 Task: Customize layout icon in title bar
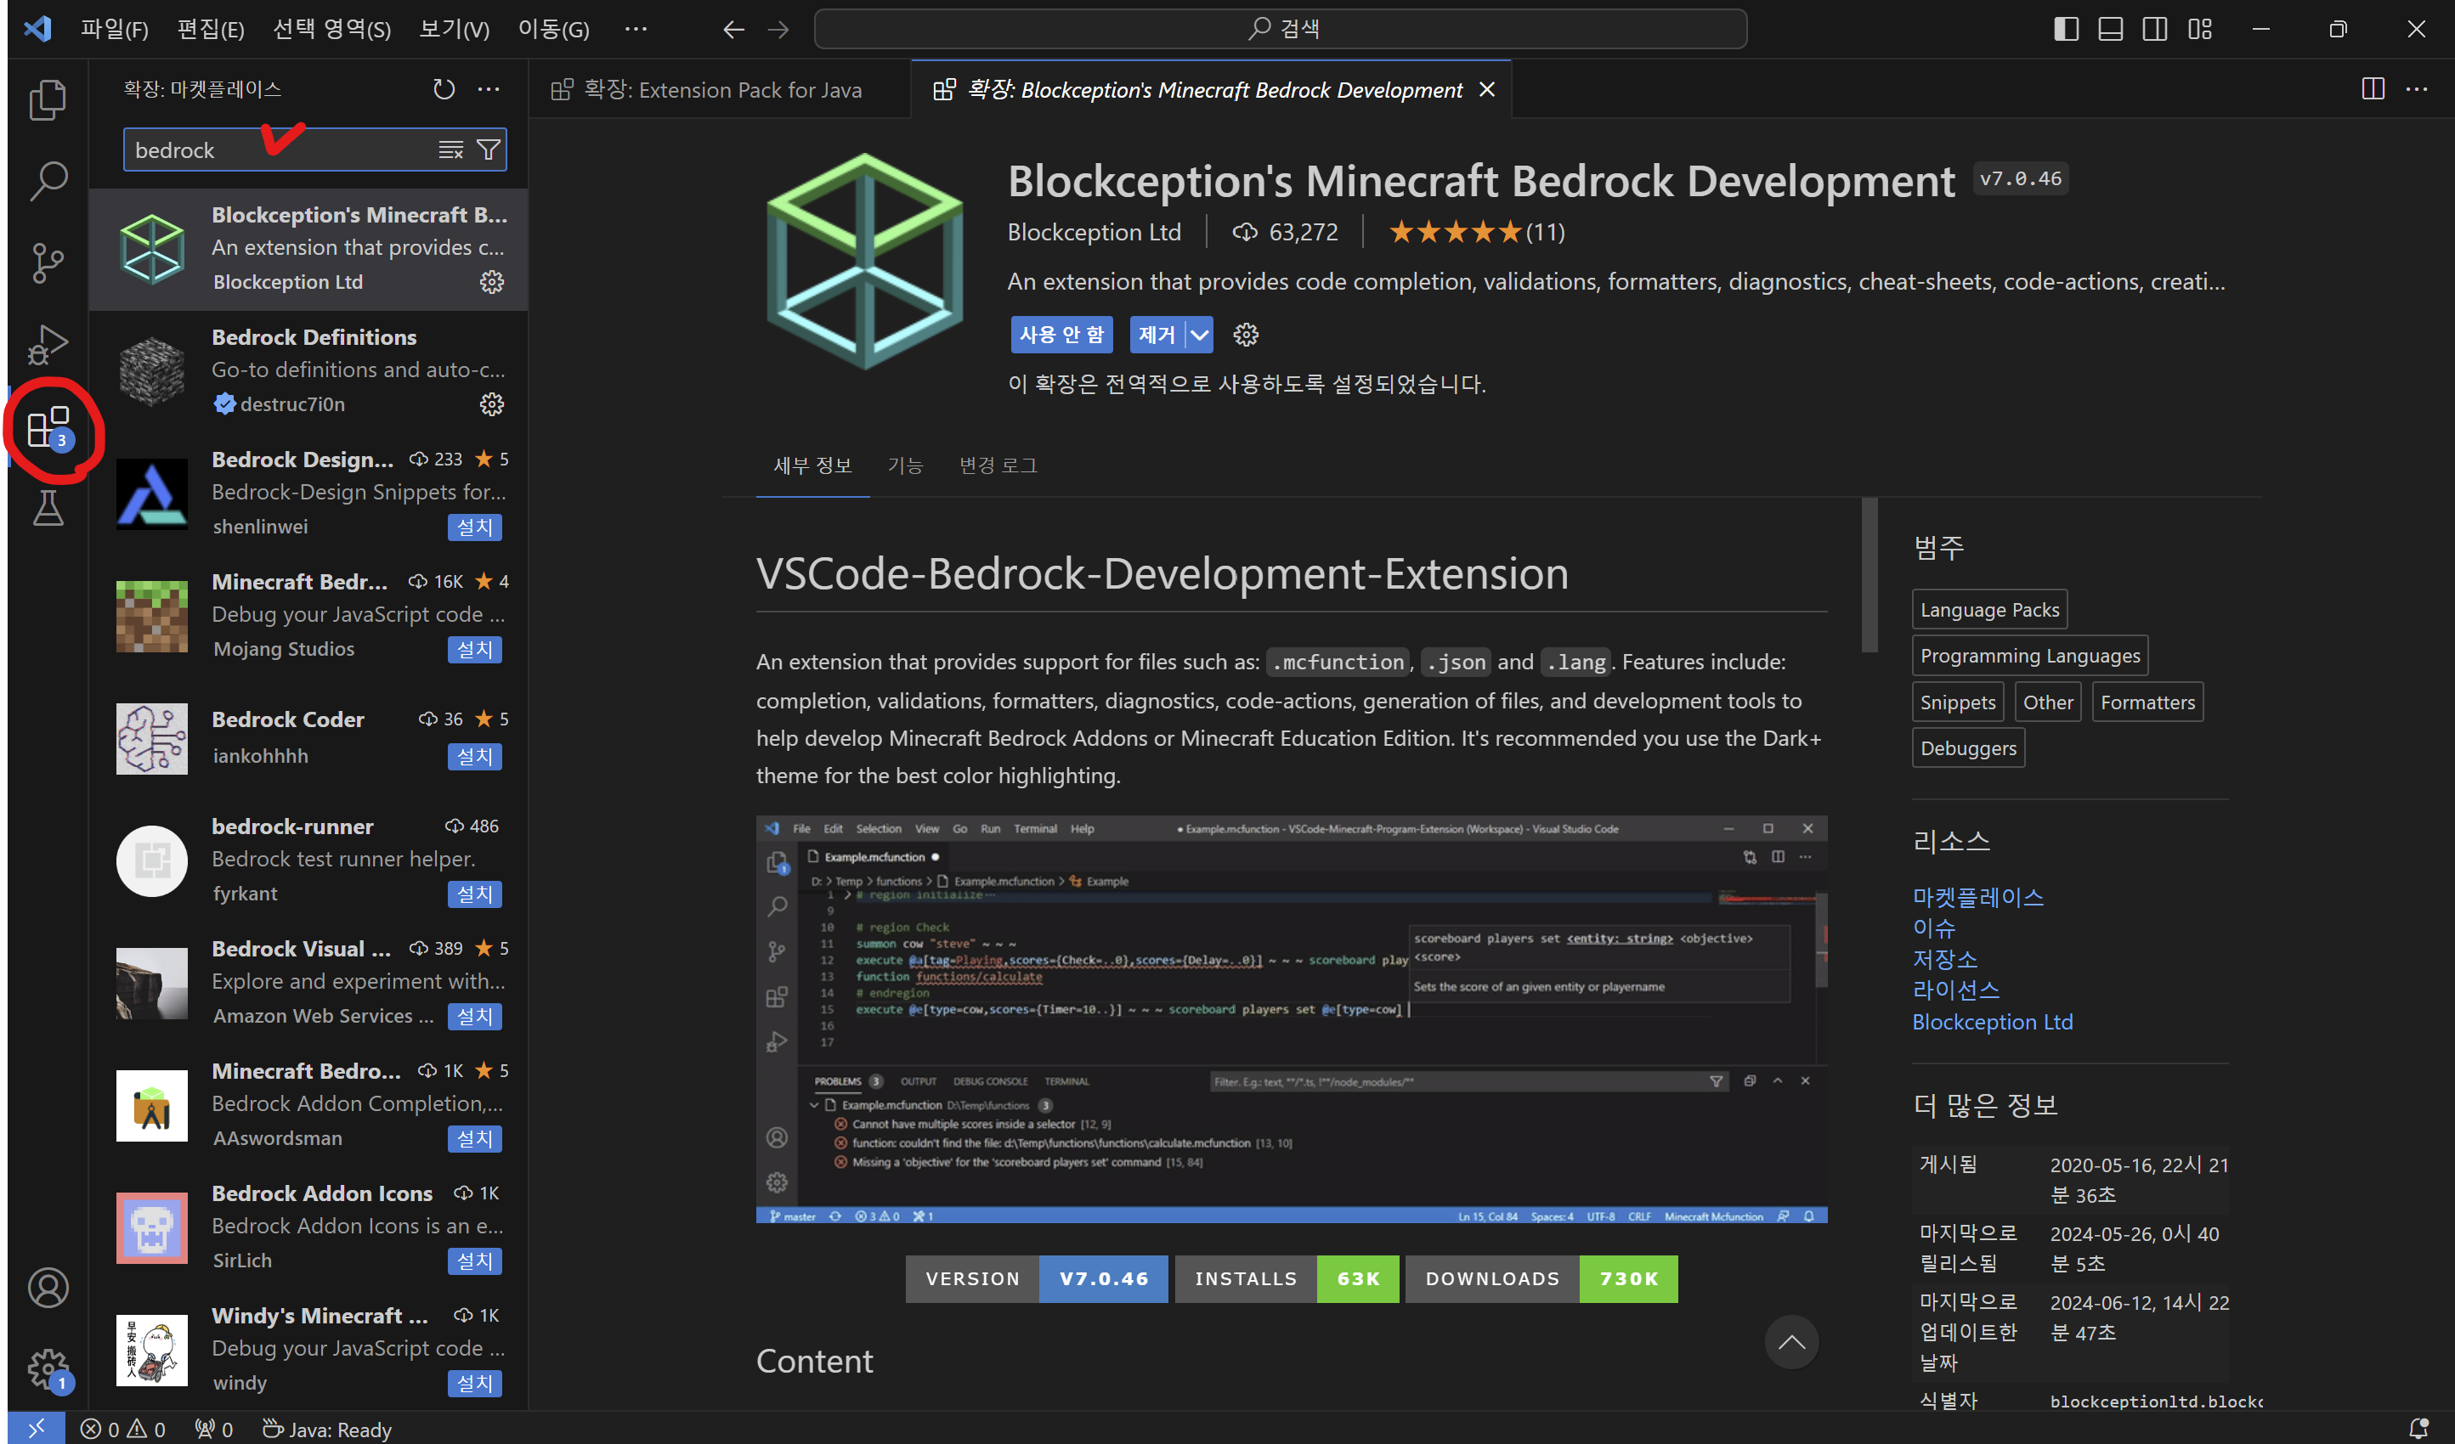[2198, 29]
